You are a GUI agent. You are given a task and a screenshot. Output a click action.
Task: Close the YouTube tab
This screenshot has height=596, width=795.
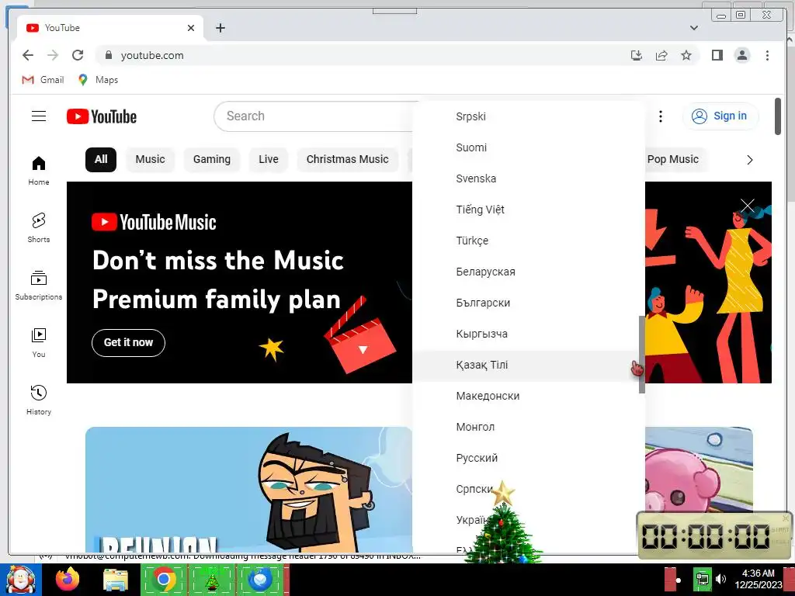191,28
